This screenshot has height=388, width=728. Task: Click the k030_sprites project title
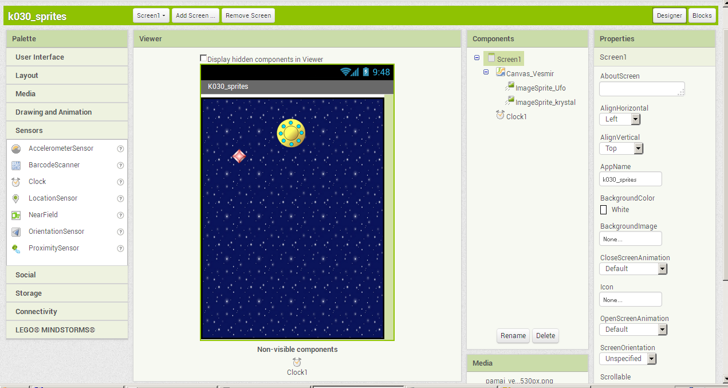(x=37, y=17)
